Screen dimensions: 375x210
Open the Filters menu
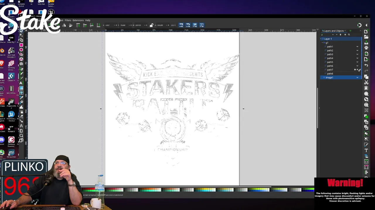coord(68,20)
